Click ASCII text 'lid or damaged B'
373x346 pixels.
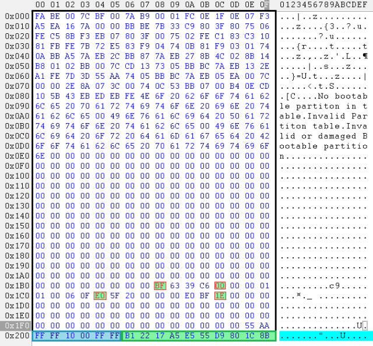[x=323, y=136]
